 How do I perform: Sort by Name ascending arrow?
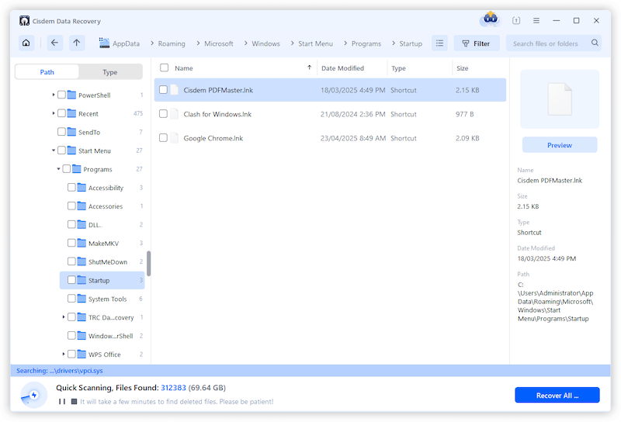click(309, 67)
